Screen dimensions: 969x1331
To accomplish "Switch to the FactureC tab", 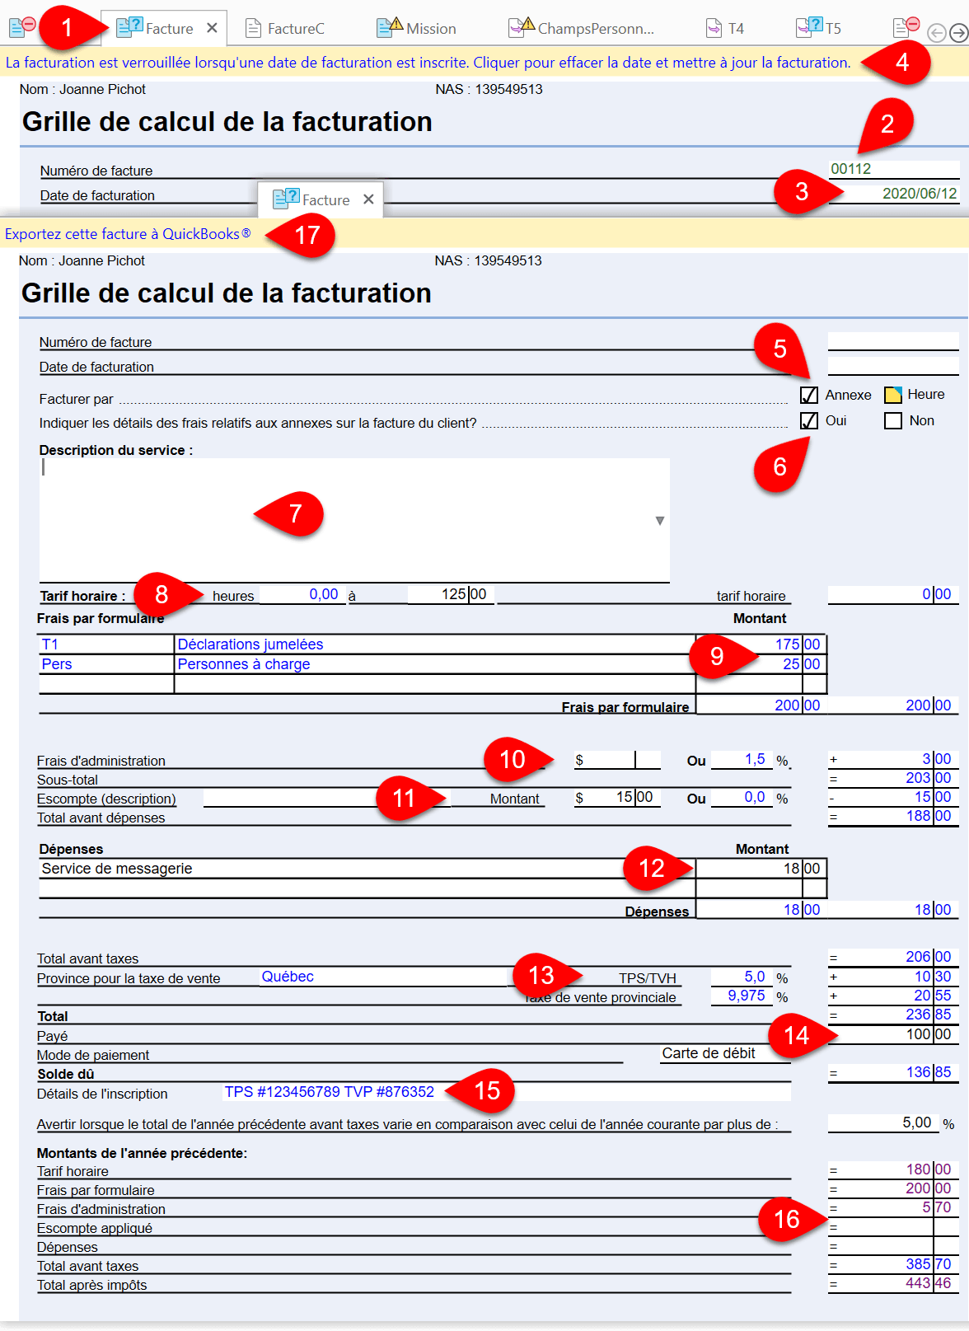I will click(x=285, y=29).
